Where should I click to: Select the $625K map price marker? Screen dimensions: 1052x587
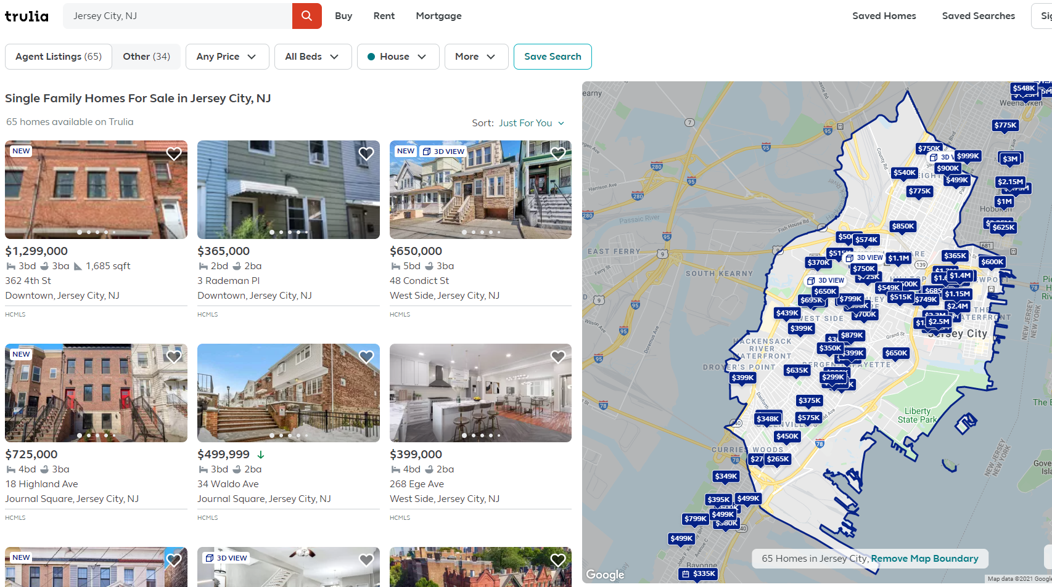(1003, 227)
